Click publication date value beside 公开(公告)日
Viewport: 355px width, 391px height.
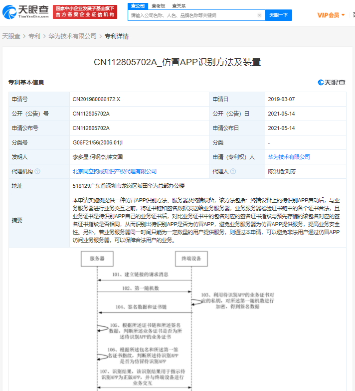281,114
